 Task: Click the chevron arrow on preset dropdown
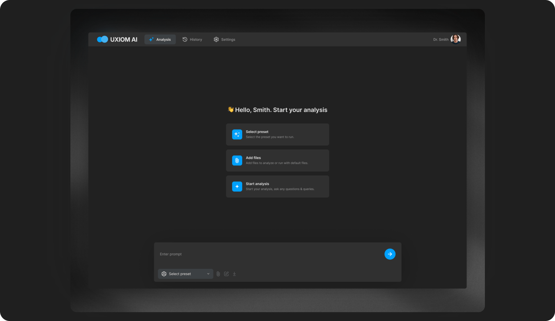[208, 274]
